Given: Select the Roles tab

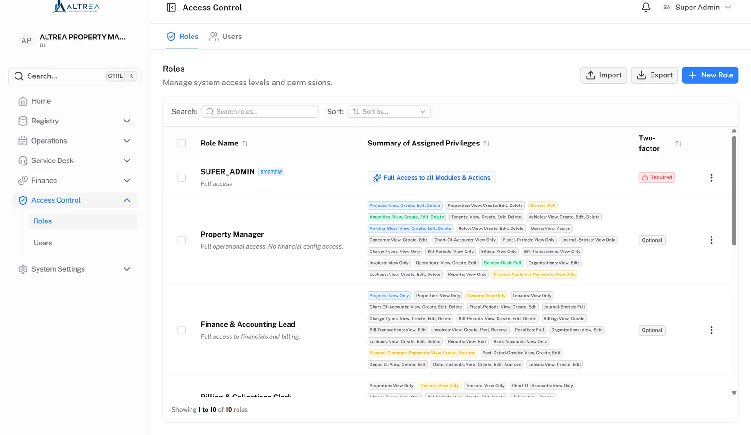Looking at the screenshot, I should click(182, 37).
